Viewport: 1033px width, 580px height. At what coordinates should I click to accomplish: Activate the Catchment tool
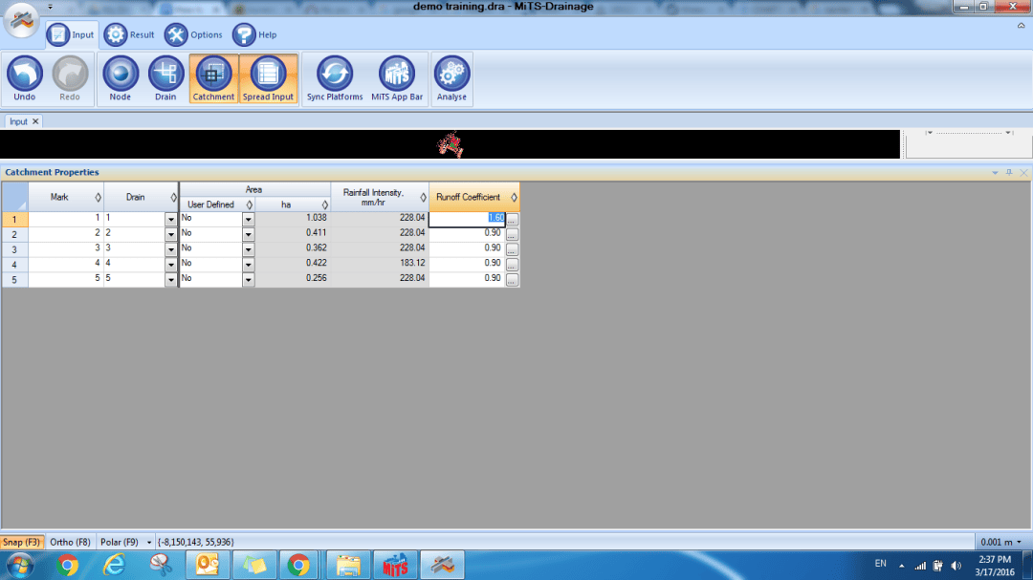click(x=213, y=79)
